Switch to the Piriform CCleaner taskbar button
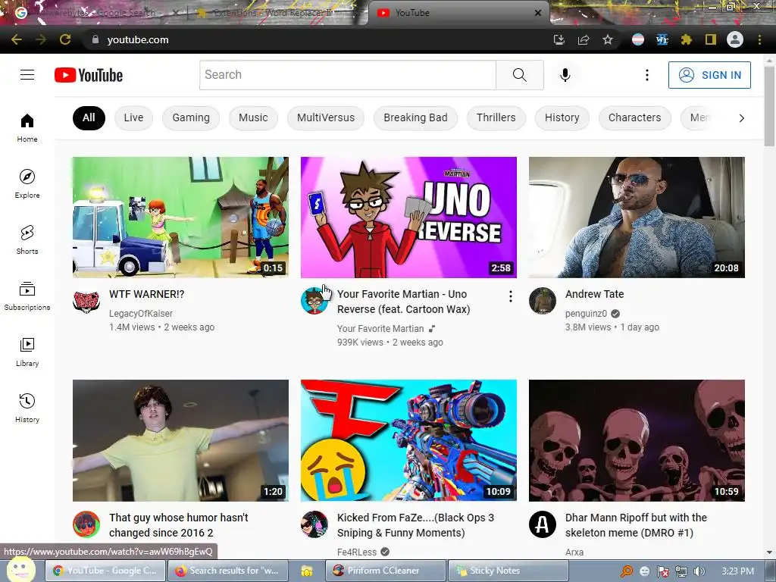 (x=386, y=571)
